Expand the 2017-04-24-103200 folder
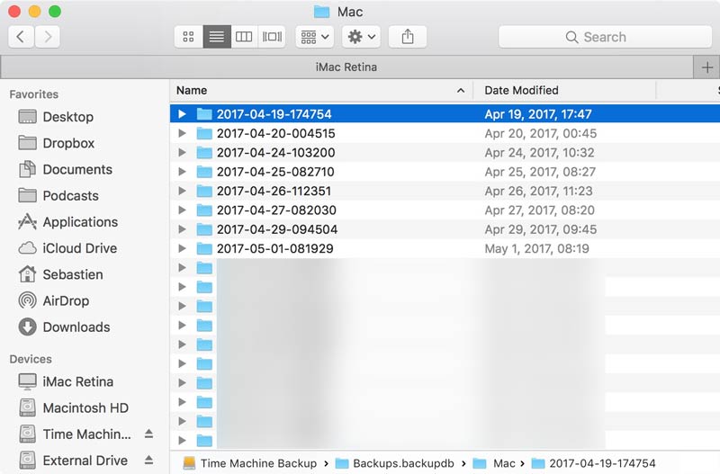This screenshot has height=474, width=720. point(182,152)
